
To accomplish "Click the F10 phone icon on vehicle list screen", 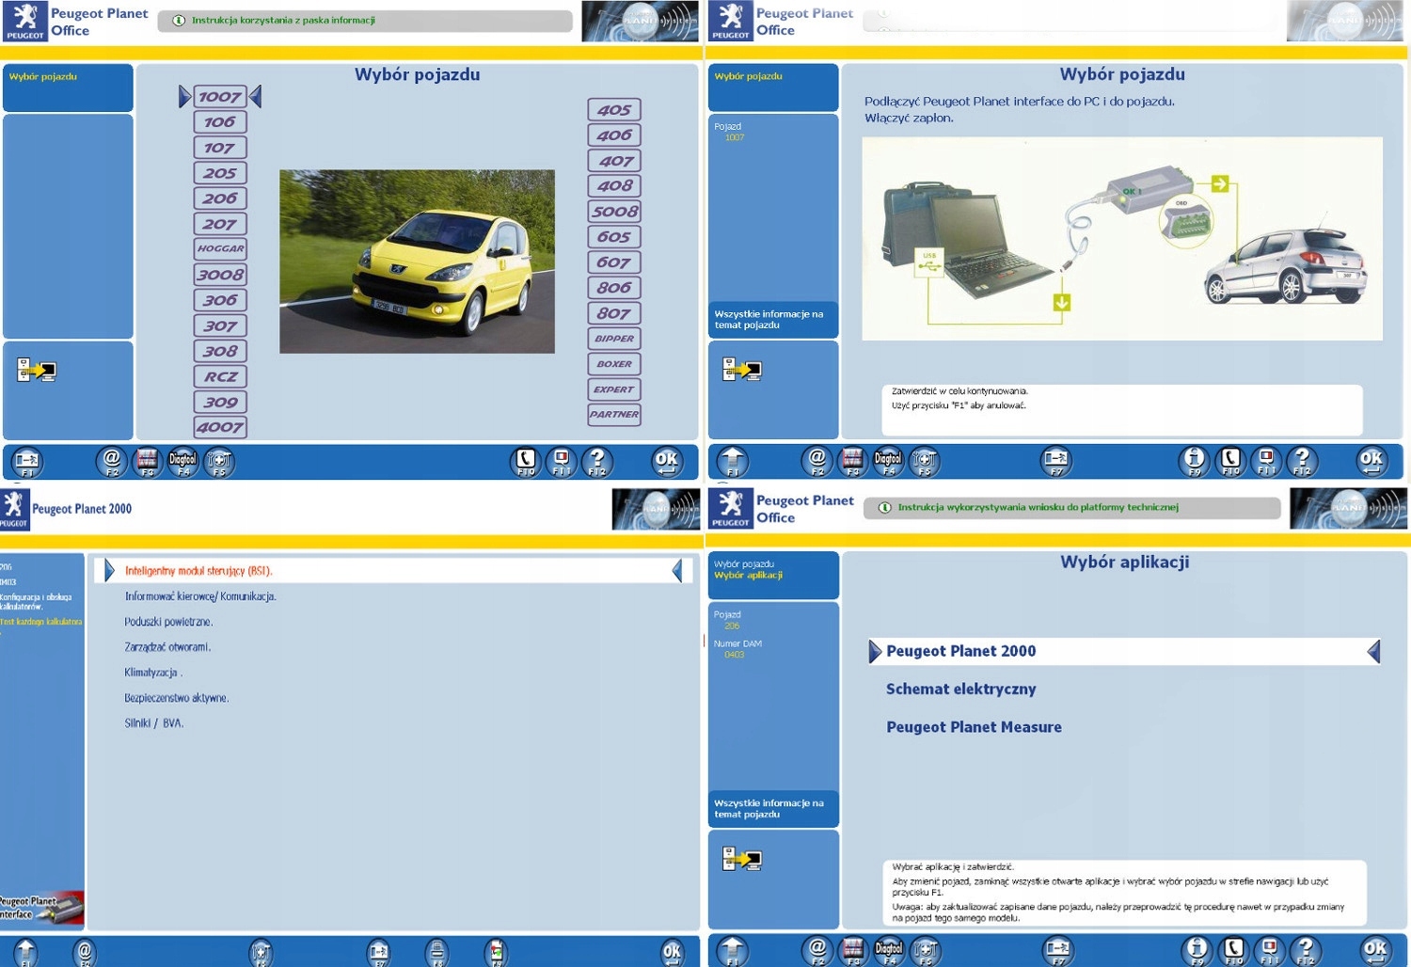I will (x=526, y=461).
